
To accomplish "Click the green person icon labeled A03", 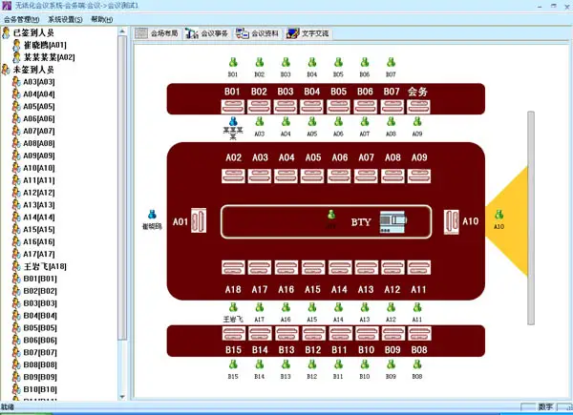I will 260,121.
